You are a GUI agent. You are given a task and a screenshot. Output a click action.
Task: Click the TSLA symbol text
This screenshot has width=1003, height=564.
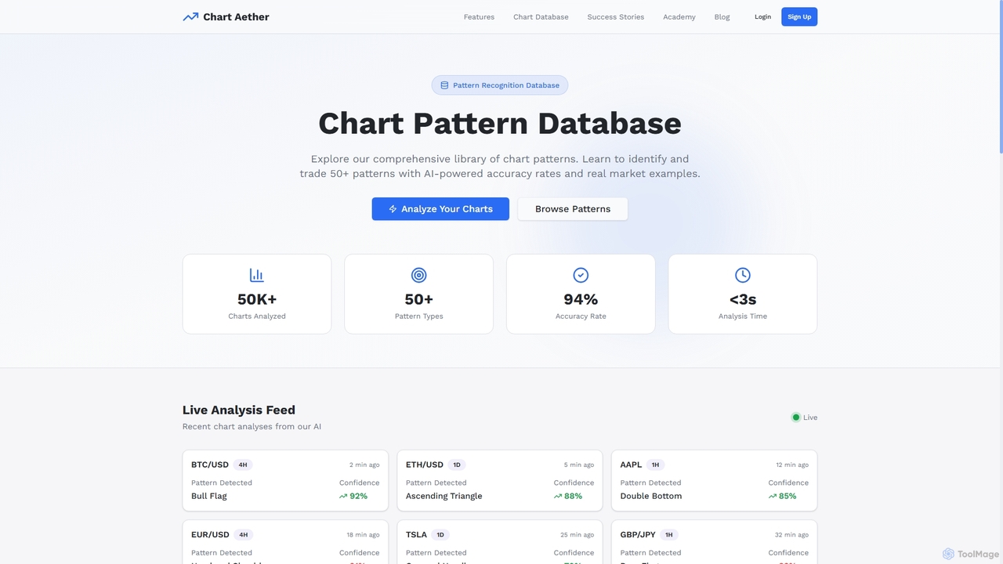(x=416, y=534)
